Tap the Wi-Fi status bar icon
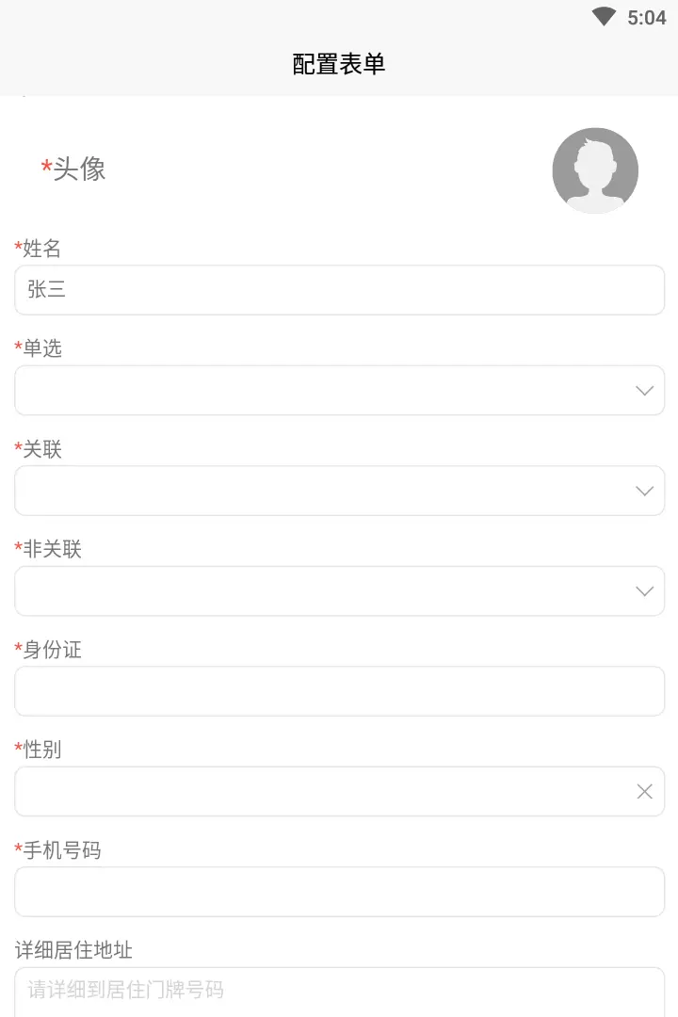 click(x=604, y=17)
